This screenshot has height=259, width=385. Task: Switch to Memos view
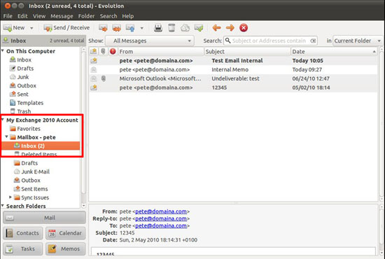tap(66, 249)
